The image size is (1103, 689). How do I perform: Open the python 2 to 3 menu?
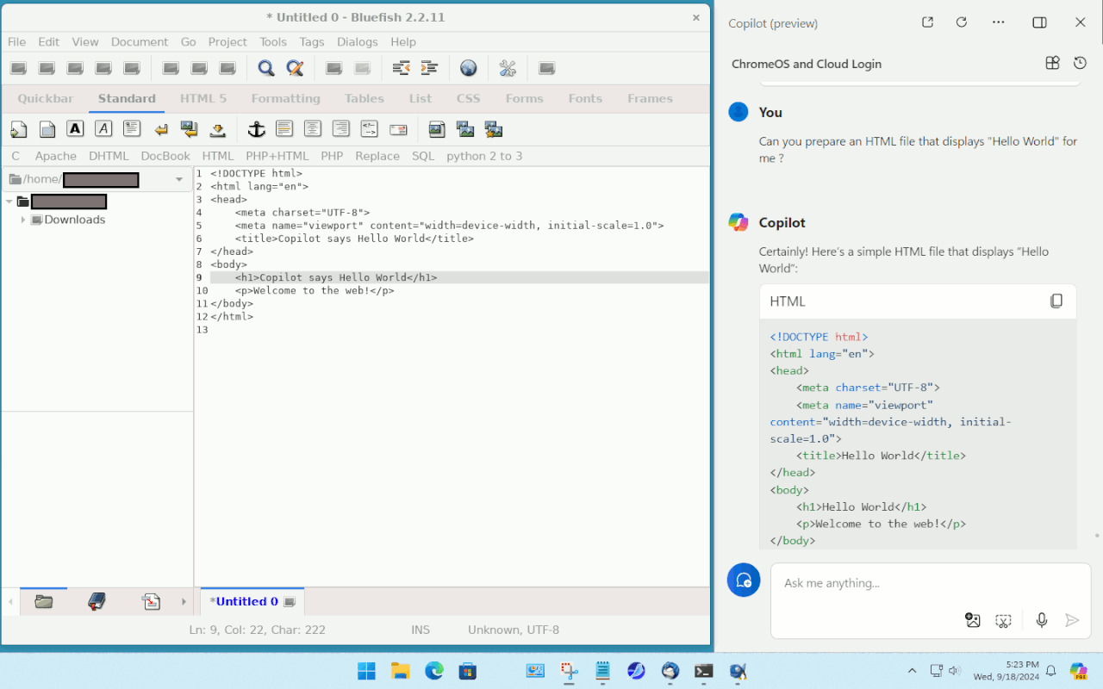tap(484, 156)
